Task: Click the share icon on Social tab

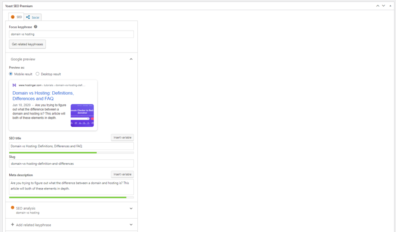Action: pyautogui.click(x=27, y=17)
